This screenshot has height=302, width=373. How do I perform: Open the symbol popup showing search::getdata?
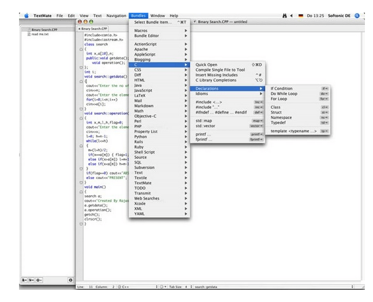[x=274, y=287]
